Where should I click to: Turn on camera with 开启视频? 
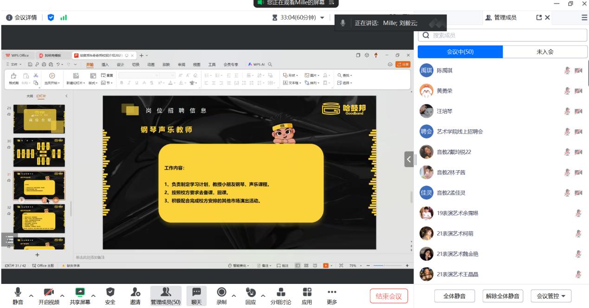point(49,292)
